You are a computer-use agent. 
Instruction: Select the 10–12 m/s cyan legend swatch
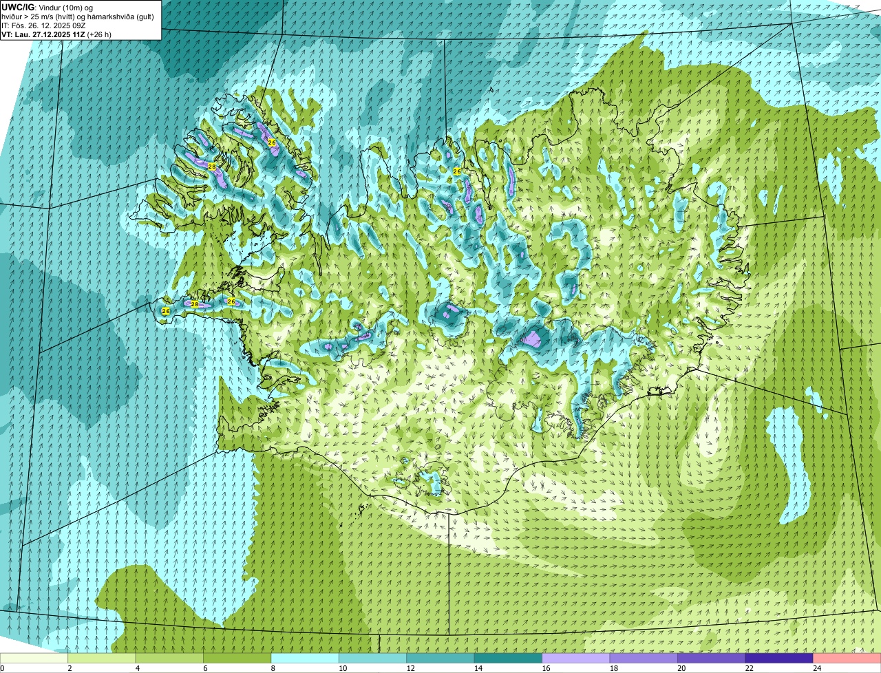click(x=373, y=658)
